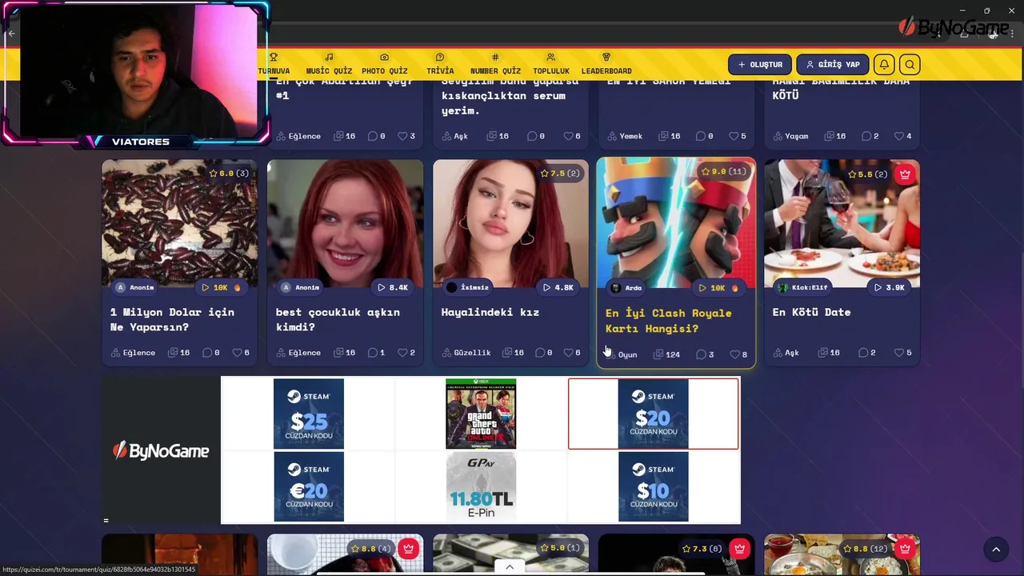The height and width of the screenshot is (576, 1024).
Task: Click the Oyun category on Clash Royale card
Action: [x=622, y=354]
